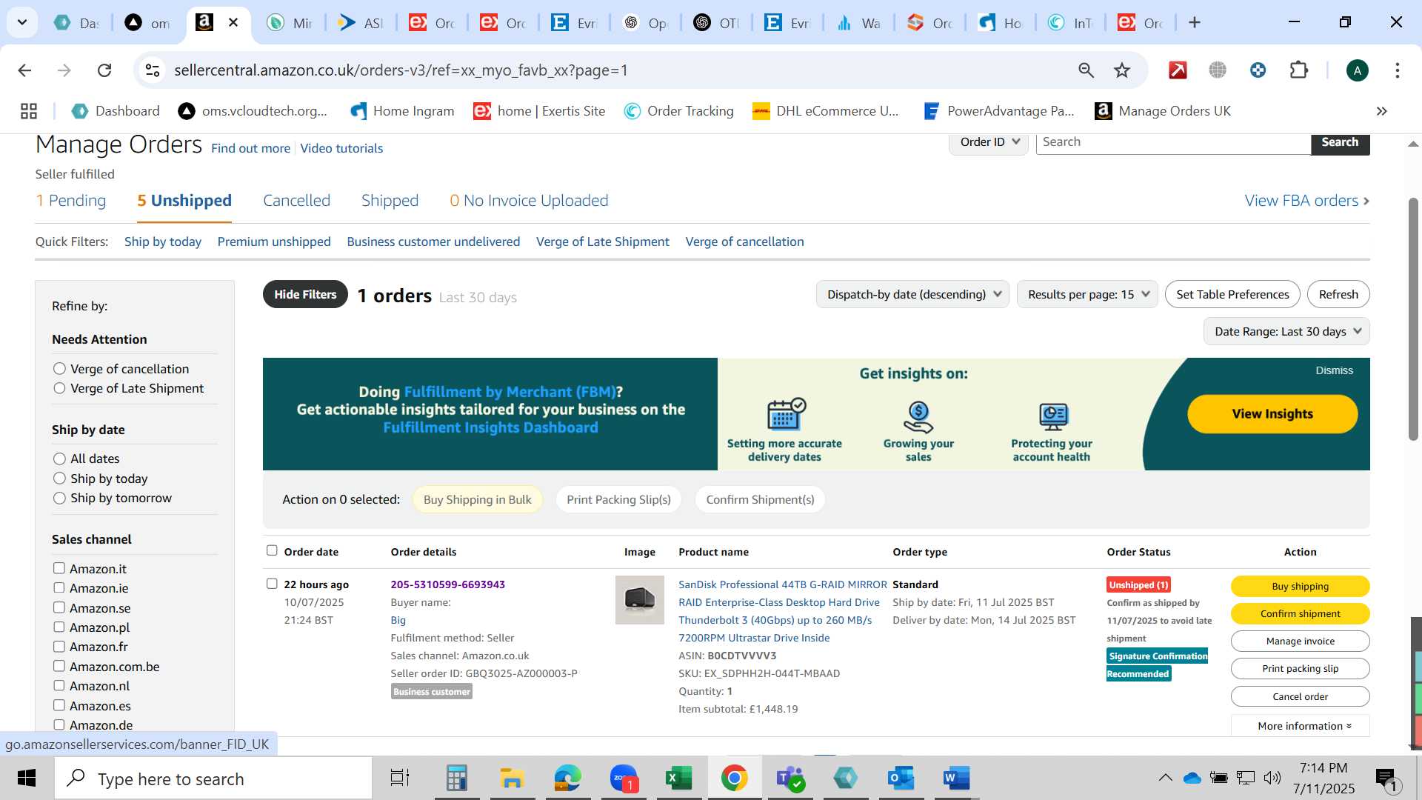Open Windows notification center icon
The height and width of the screenshot is (800, 1422).
pyautogui.click(x=1386, y=779)
